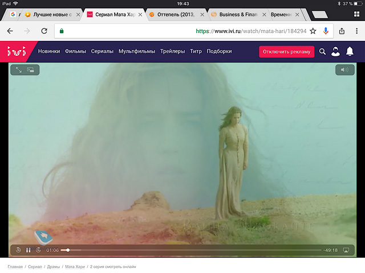The height and width of the screenshot is (273, 365).
Task: Click the video progress slider knob
Action: click(68, 250)
